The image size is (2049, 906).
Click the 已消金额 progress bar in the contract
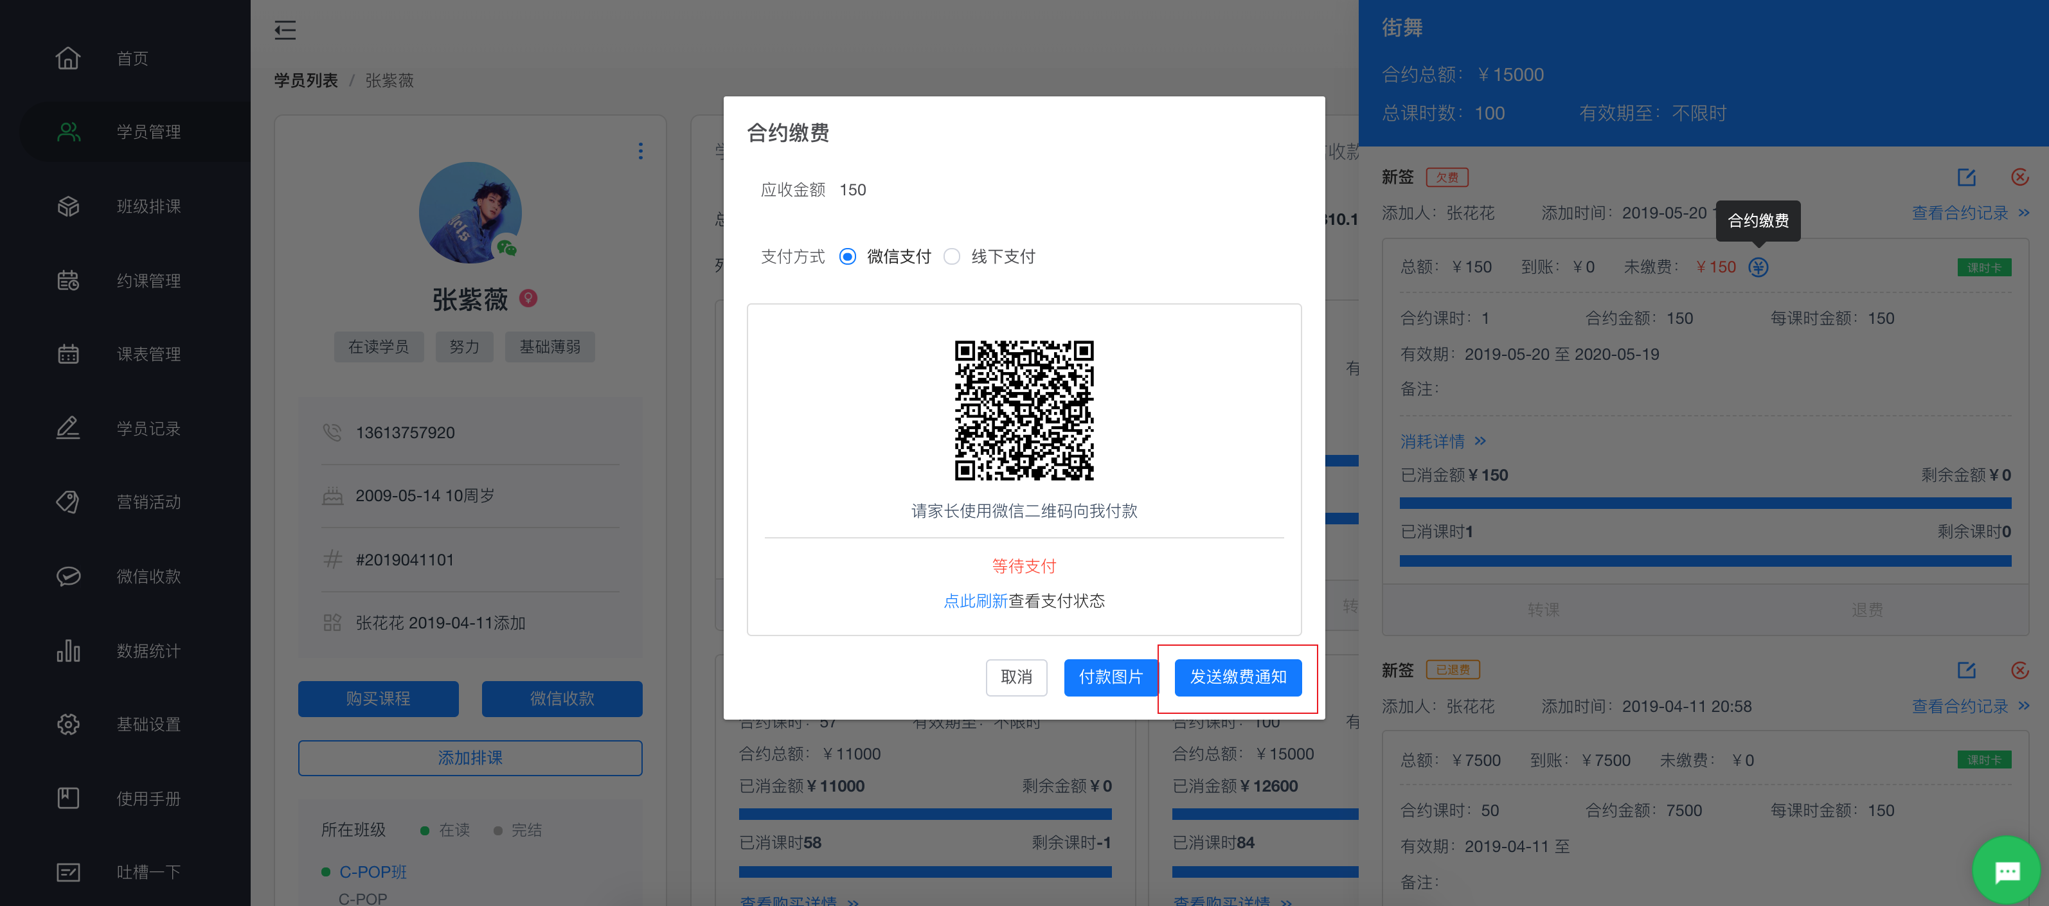tap(1705, 502)
